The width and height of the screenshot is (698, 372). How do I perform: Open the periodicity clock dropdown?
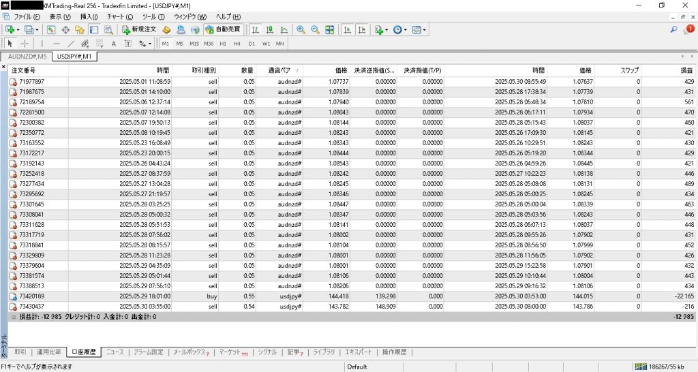(406, 30)
